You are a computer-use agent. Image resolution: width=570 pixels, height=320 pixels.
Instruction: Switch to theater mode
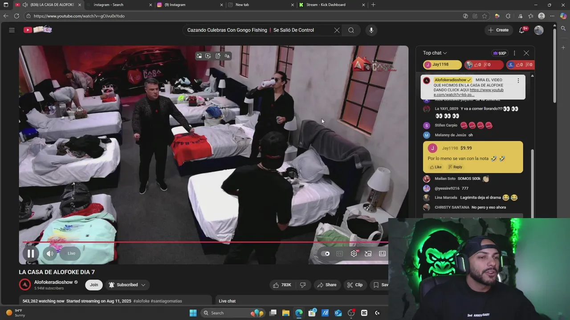pos(382,254)
